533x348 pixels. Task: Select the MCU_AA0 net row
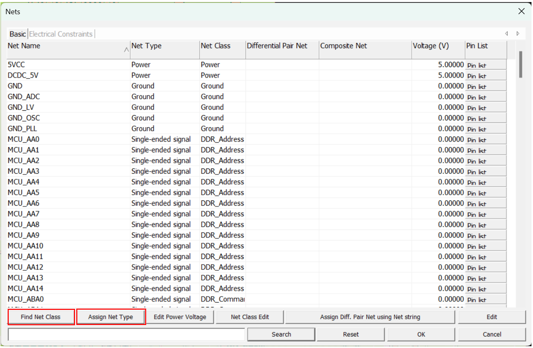coord(24,139)
